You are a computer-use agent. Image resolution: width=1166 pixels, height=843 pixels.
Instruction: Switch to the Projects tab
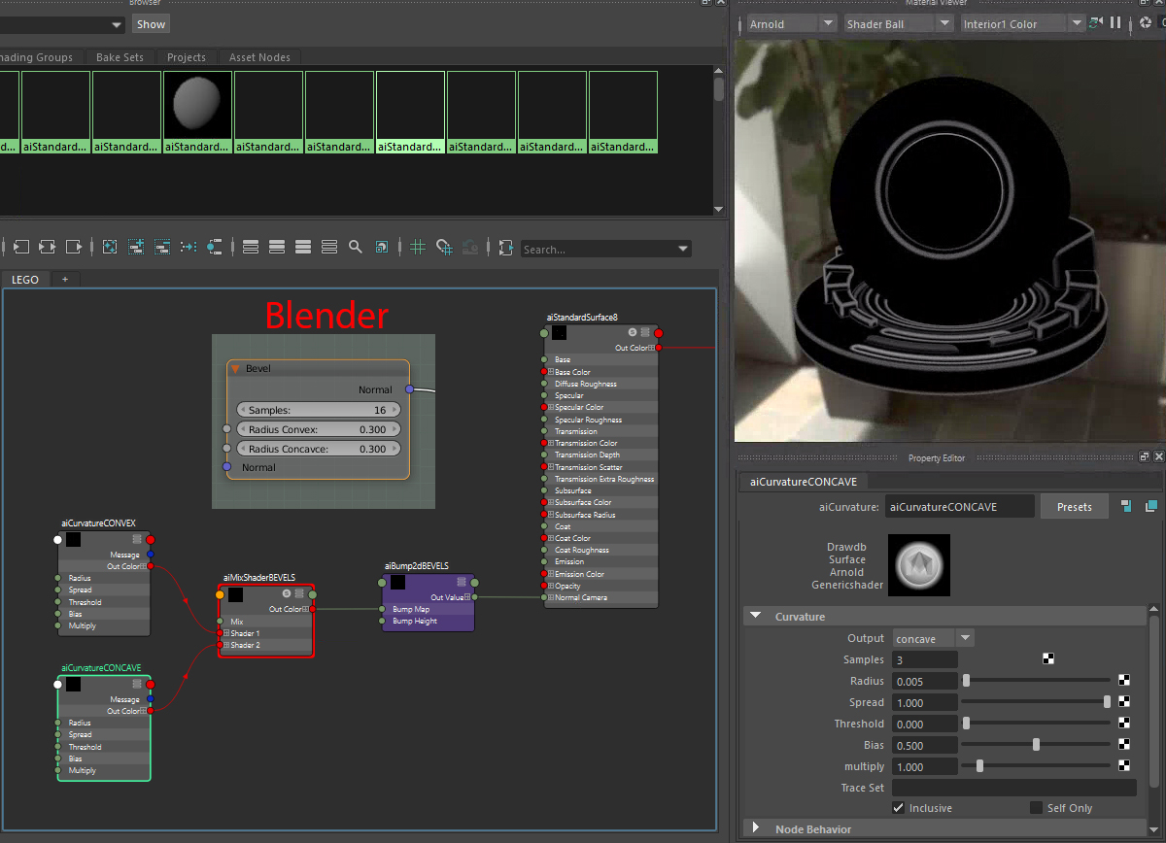187,57
